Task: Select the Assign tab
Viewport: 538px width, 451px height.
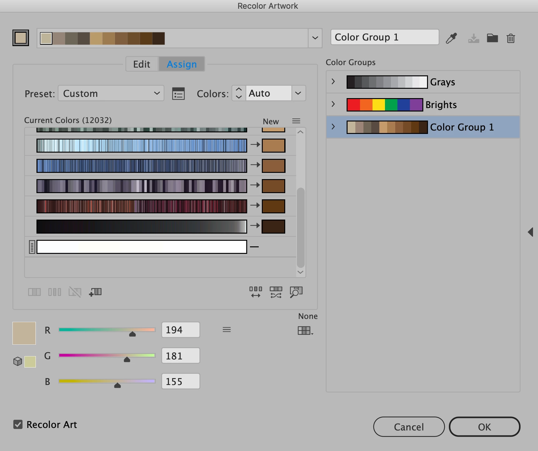Action: [x=182, y=64]
